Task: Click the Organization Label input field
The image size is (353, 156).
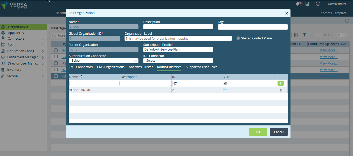Action: click(x=178, y=38)
